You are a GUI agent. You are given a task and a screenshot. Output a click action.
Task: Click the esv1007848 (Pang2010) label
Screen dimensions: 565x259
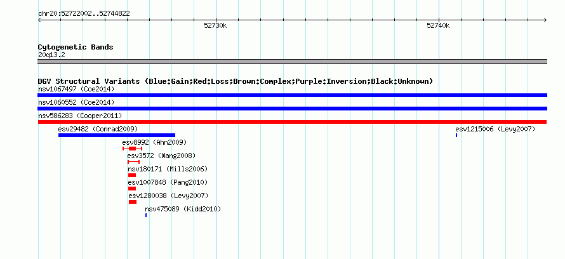[168, 182]
